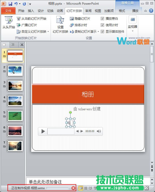Open the 文件 menu tab
This screenshot has width=155, height=192.
pos(8,11)
